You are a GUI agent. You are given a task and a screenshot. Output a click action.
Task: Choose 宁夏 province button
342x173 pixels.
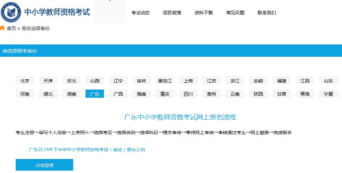(328, 94)
